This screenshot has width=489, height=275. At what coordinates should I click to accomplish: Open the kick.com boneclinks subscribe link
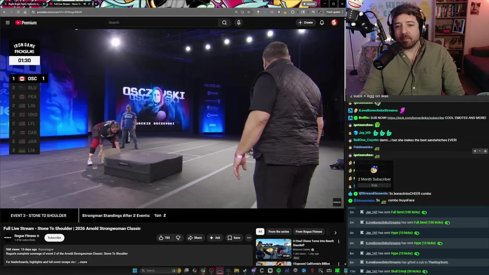[x=416, y=118]
